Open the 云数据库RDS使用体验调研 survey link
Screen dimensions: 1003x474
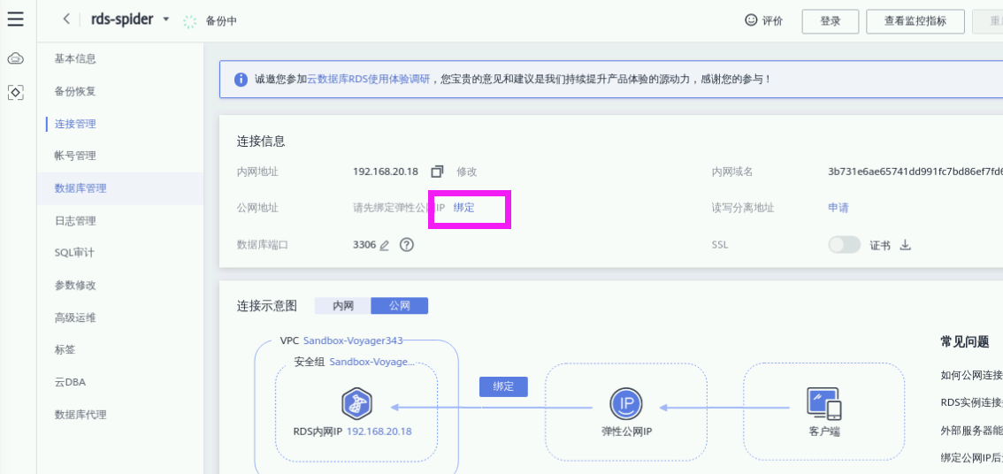369,80
